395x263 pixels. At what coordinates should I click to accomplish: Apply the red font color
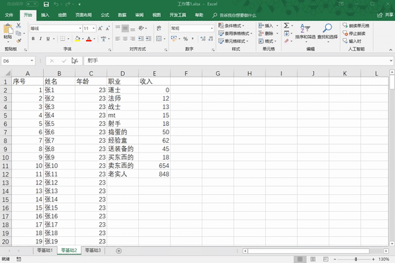pos(89,39)
